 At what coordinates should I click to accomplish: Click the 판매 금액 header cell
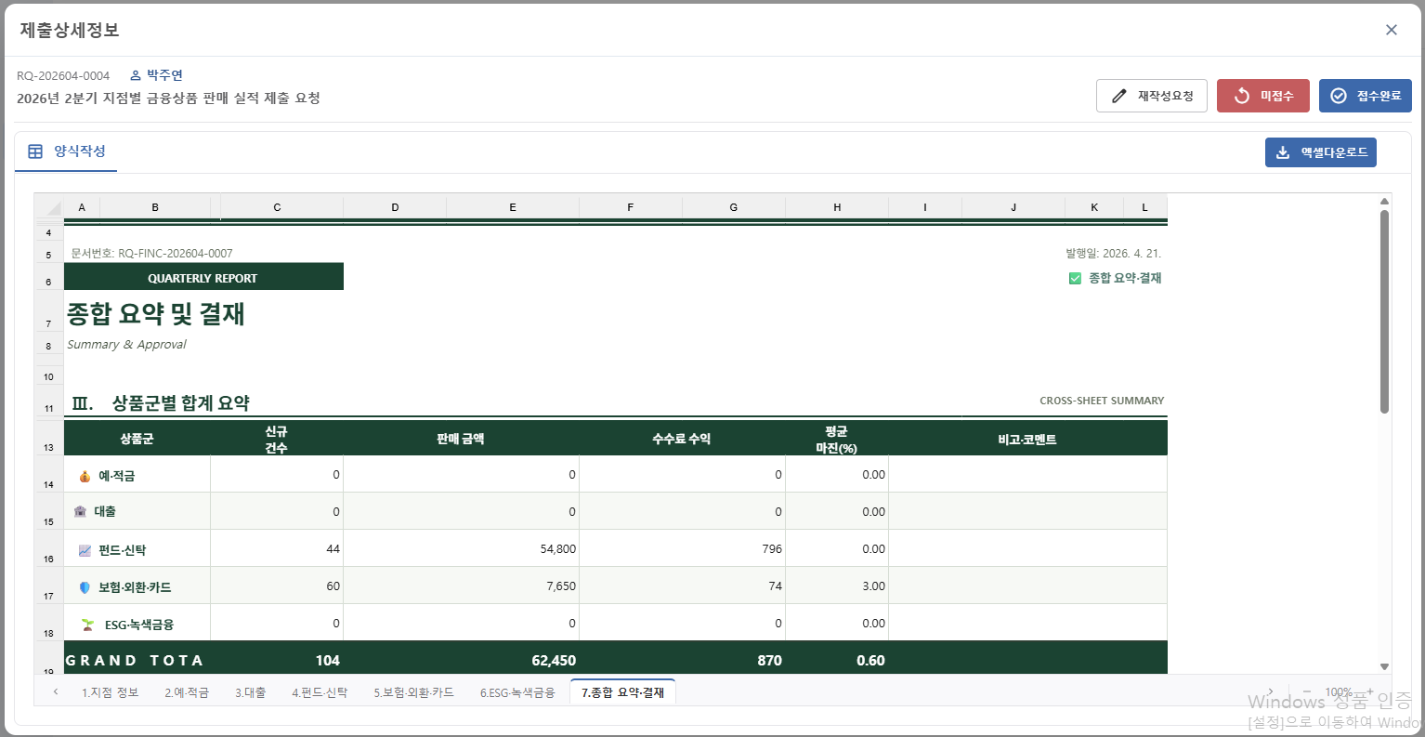[461, 439]
